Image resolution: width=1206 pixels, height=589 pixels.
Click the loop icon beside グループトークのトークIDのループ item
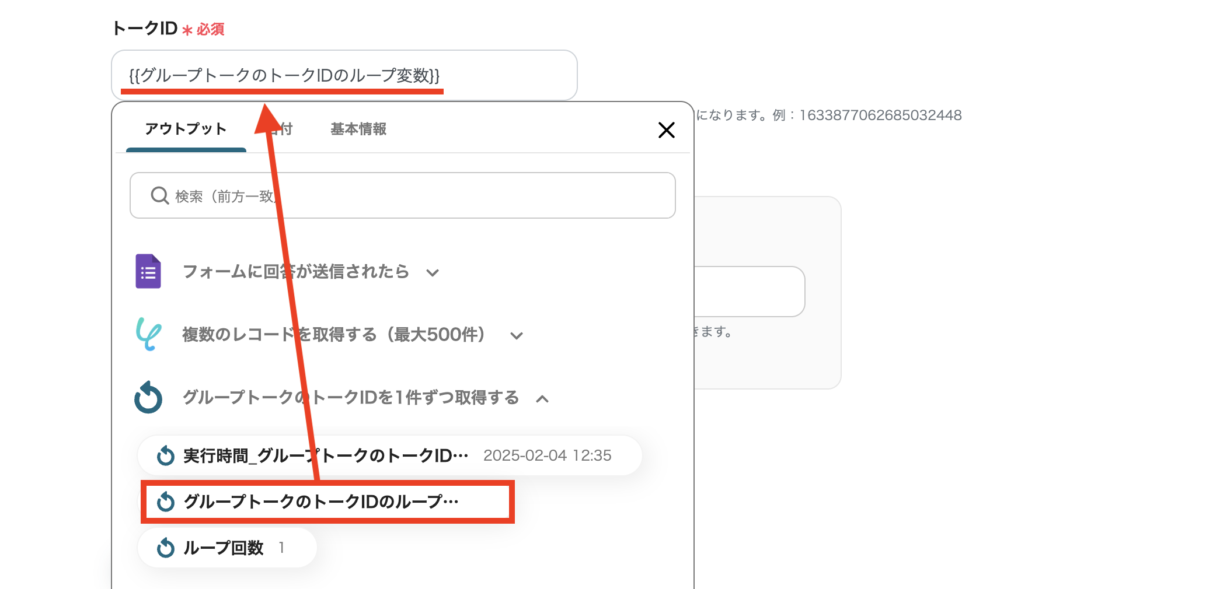click(165, 502)
